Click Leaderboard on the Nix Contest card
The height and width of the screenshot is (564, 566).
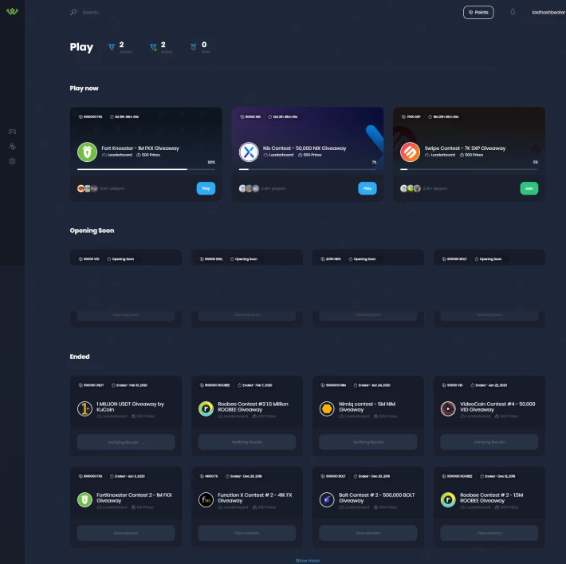[x=278, y=155]
